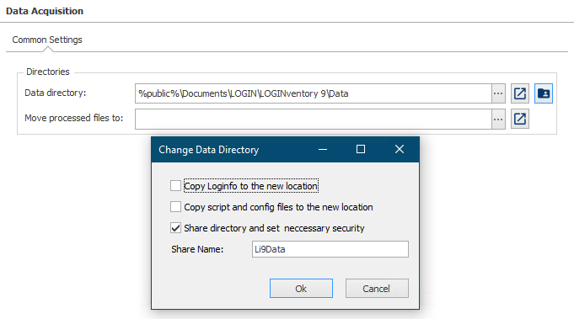Image resolution: width=574 pixels, height=319 pixels.
Task: Focus the Share Name field containing Li9Data
Action: [330, 249]
